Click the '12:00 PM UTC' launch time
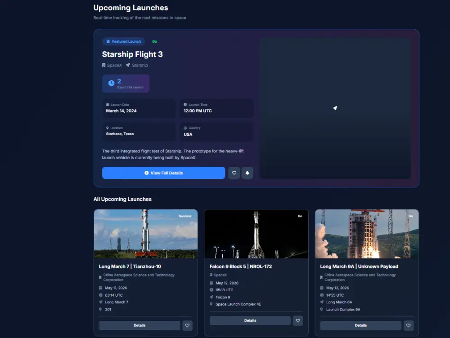Screen dimensions: 450x338 point(198,111)
